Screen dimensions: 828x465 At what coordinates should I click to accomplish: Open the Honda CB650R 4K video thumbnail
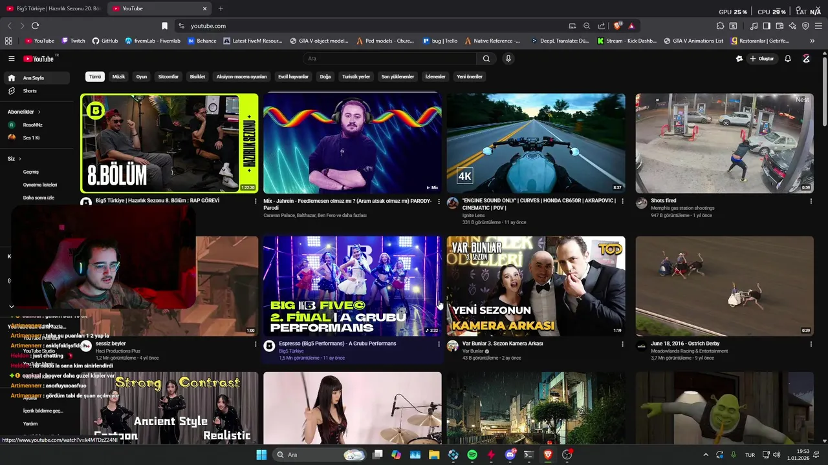(536, 143)
